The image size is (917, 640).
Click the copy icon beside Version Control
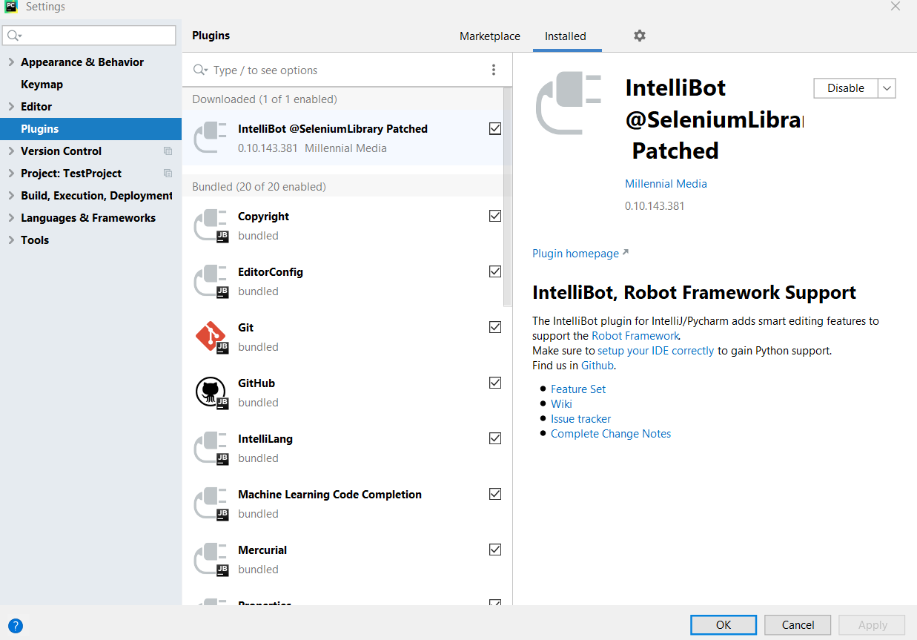168,151
